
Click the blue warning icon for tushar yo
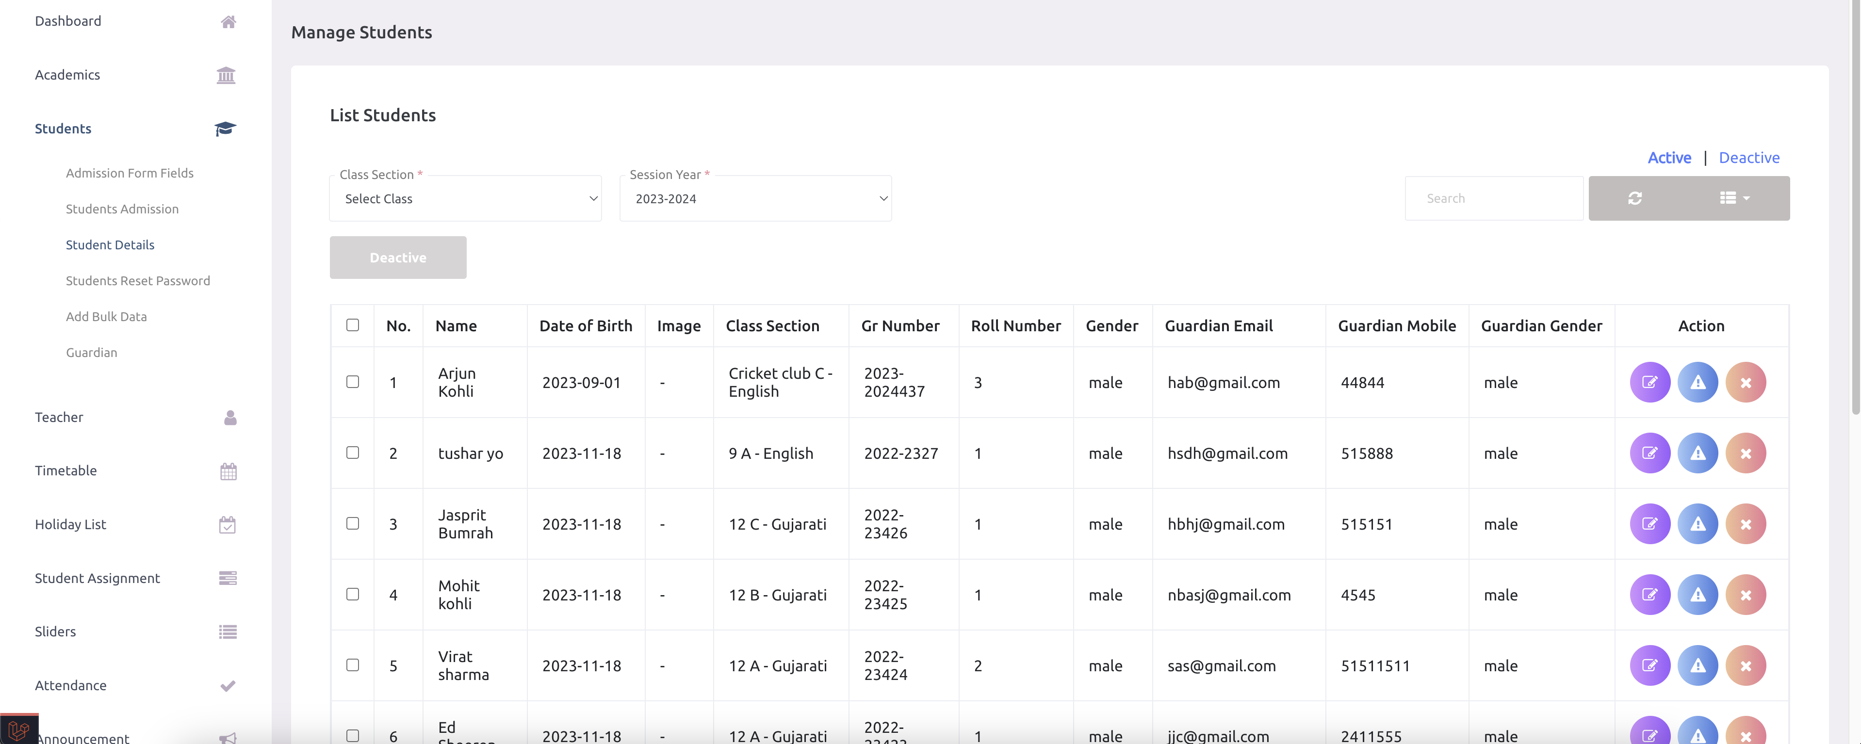point(1697,453)
